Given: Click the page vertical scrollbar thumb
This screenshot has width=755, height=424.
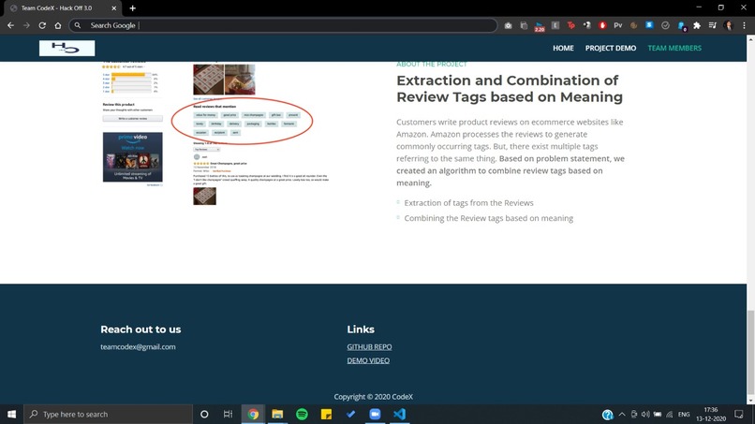Looking at the screenshot, I should point(750,352).
